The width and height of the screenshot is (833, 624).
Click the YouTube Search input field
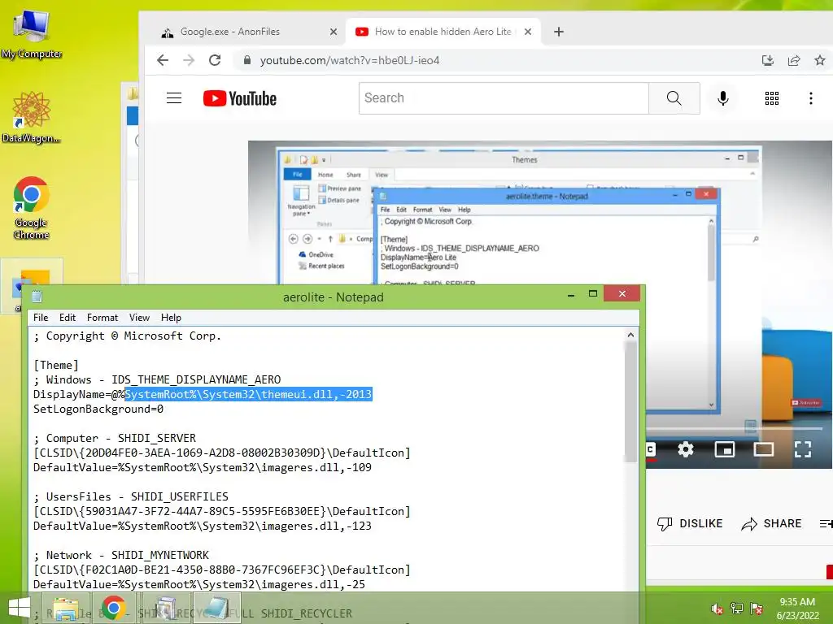[504, 98]
